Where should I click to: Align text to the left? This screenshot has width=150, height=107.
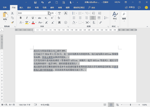pos(74,18)
